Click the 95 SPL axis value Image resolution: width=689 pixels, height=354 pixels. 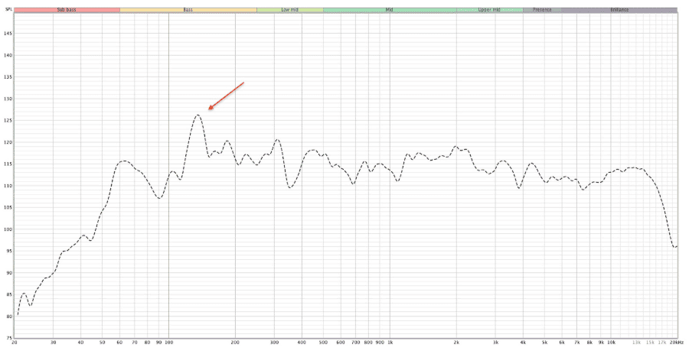coord(8,251)
